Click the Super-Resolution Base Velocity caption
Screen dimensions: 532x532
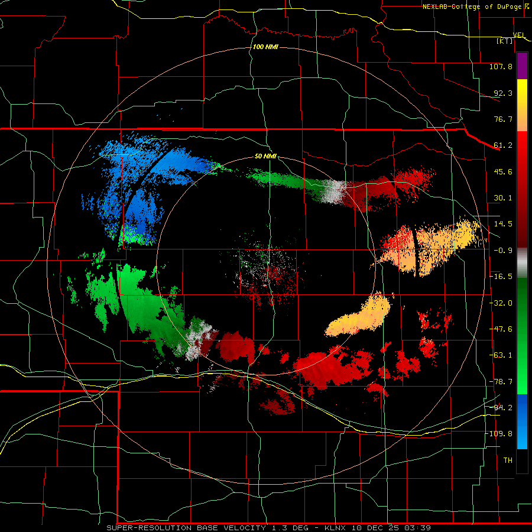point(269,528)
